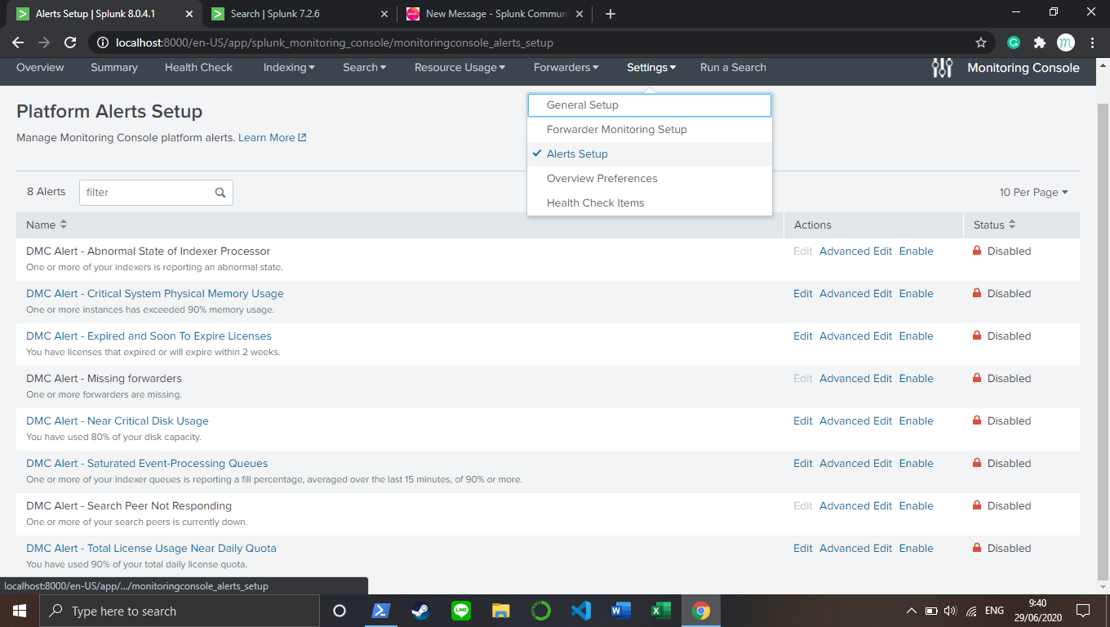
Task: Collapse the Settings dropdown menu
Action: (x=651, y=68)
